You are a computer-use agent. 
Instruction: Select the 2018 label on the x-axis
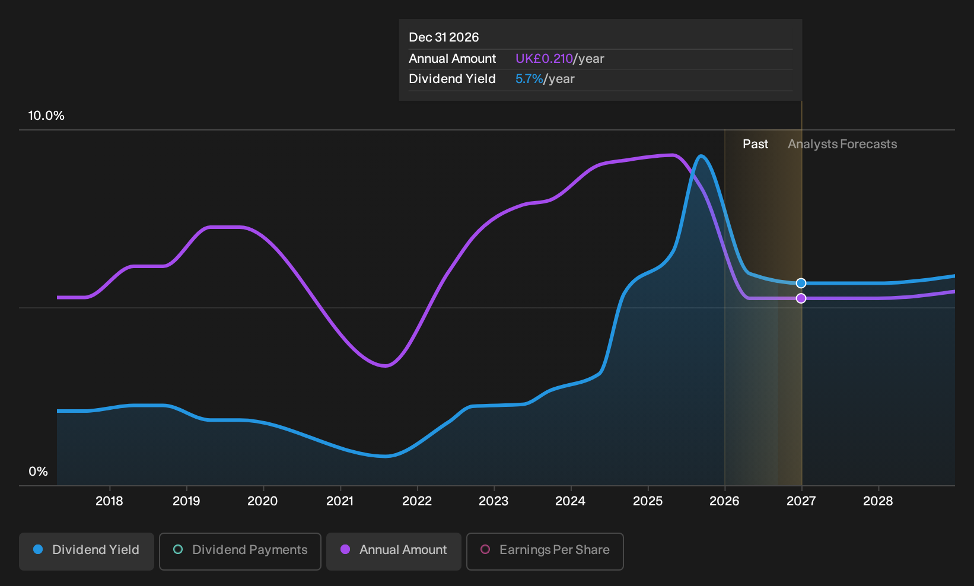pos(109,501)
